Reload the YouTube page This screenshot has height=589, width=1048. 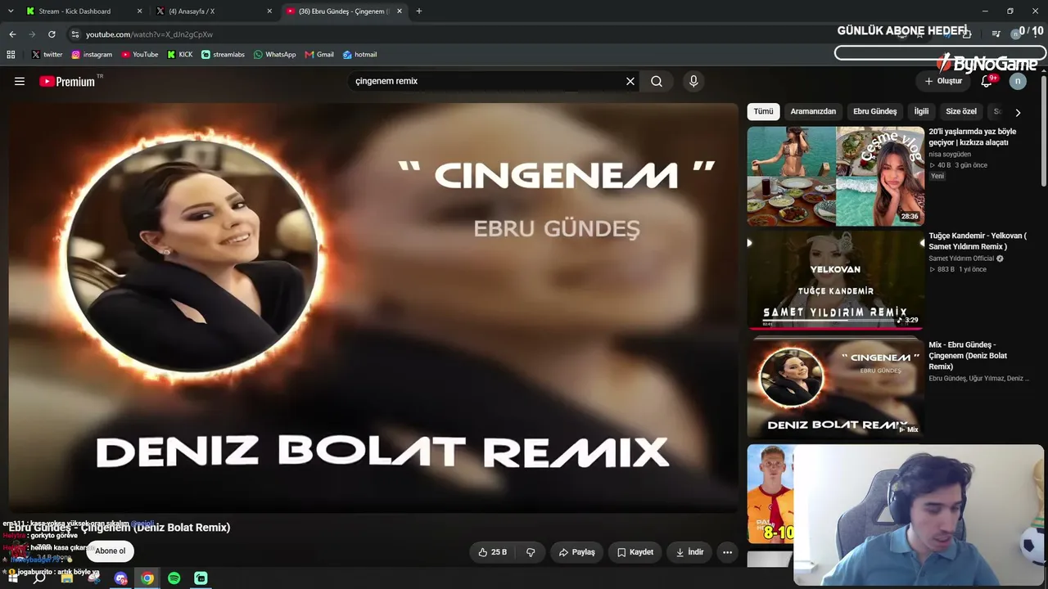52,34
